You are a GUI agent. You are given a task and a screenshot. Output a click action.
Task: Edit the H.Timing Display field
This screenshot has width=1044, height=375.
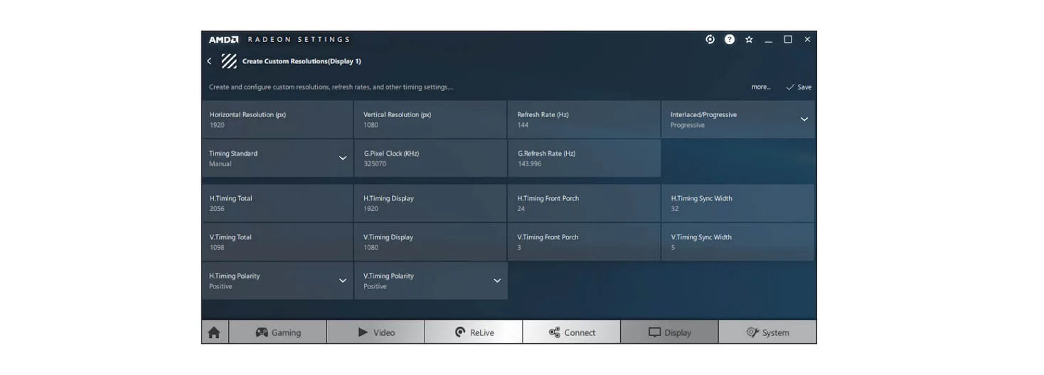(x=431, y=203)
